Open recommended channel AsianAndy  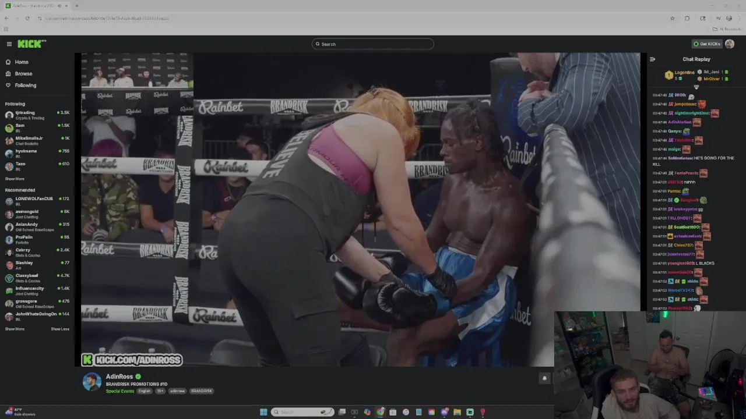click(37, 226)
